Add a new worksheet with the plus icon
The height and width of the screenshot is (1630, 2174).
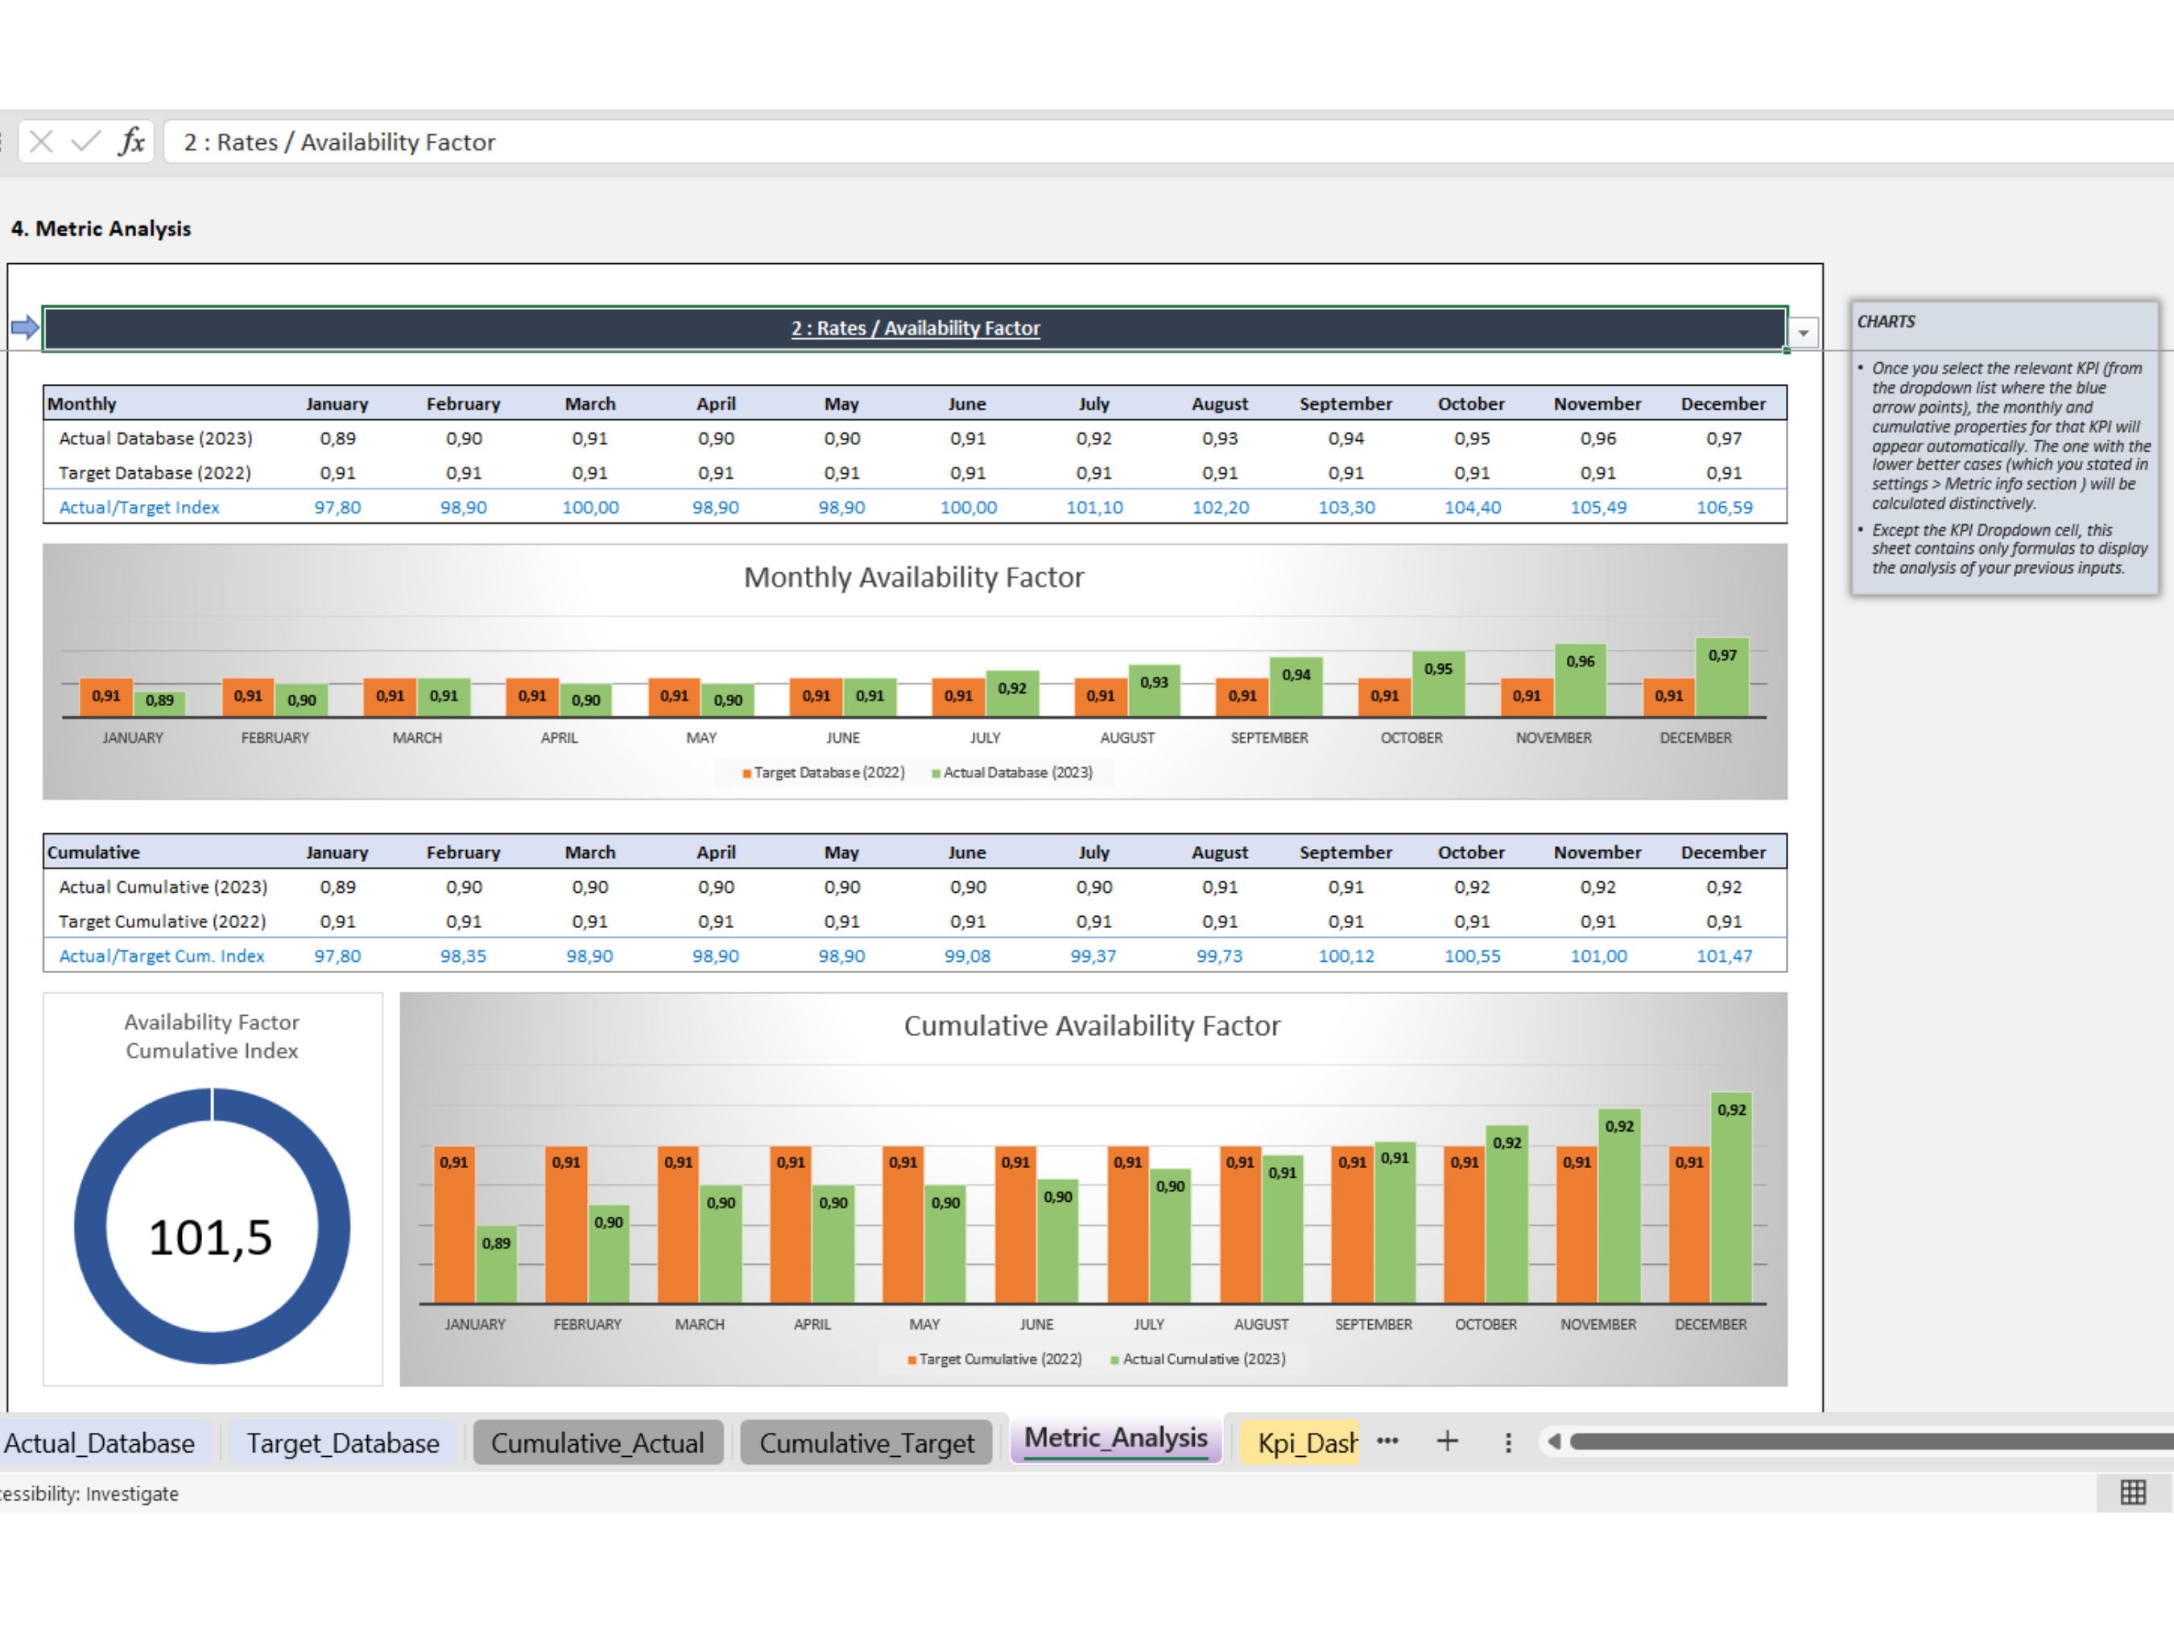tap(1447, 1442)
